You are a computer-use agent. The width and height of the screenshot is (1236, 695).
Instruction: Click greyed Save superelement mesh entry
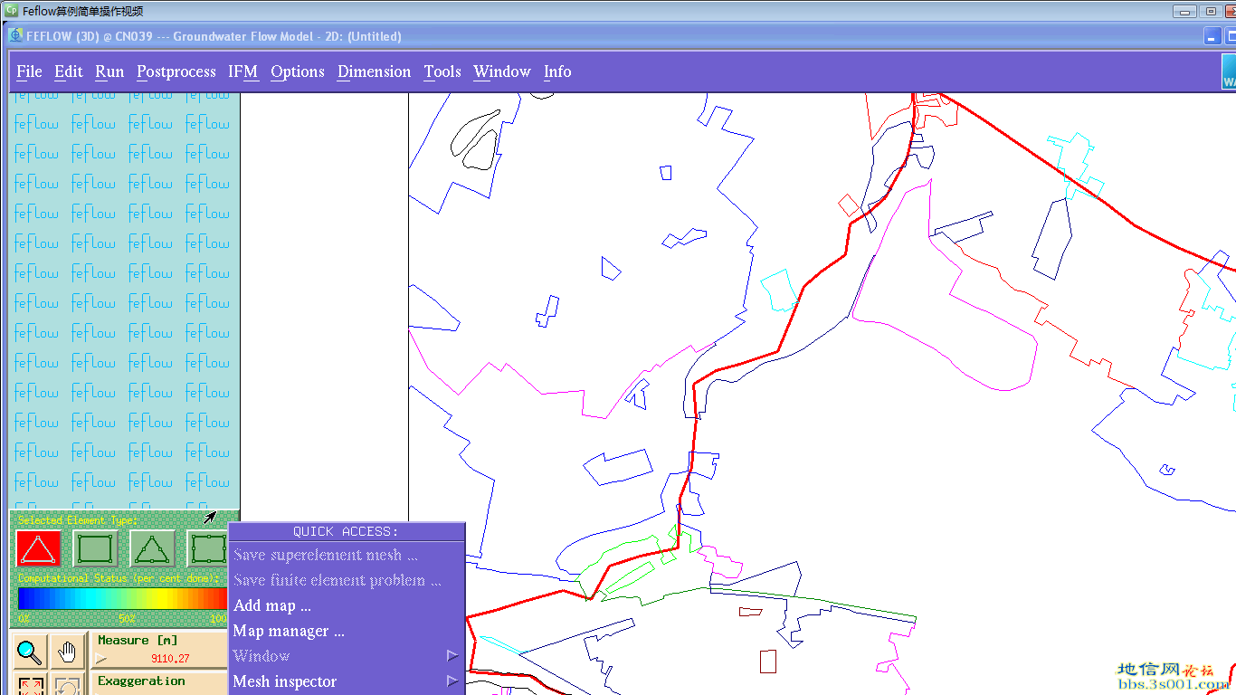click(x=347, y=555)
